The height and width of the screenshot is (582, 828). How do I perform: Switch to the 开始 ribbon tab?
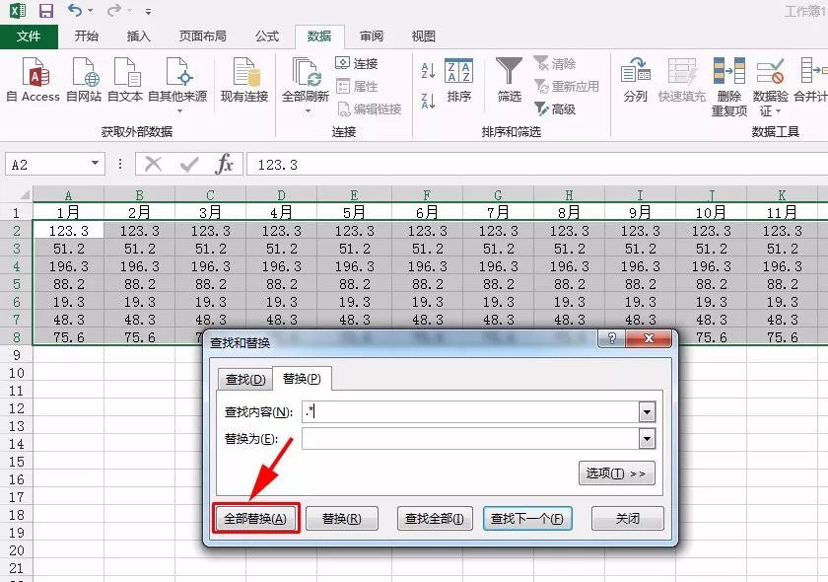[86, 36]
